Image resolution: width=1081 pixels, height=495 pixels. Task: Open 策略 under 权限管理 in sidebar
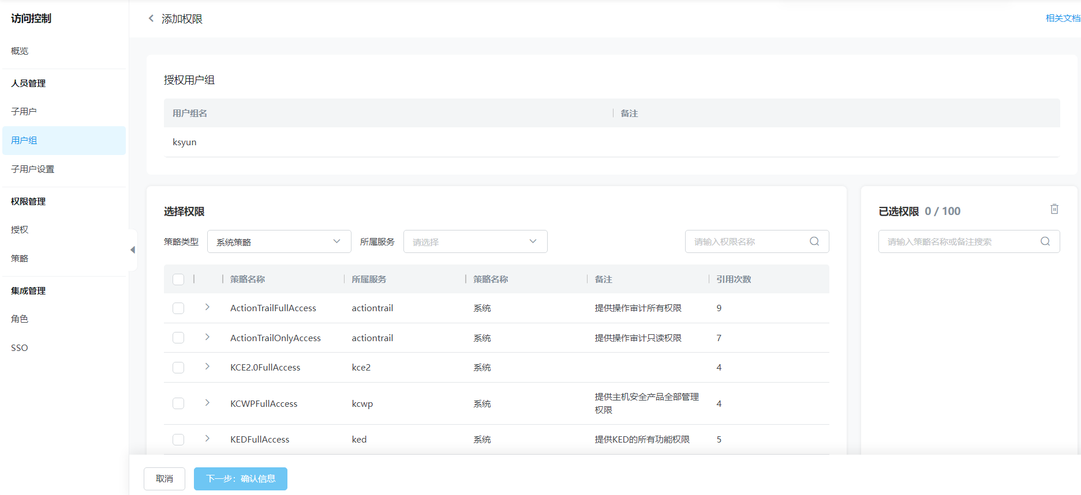click(20, 258)
